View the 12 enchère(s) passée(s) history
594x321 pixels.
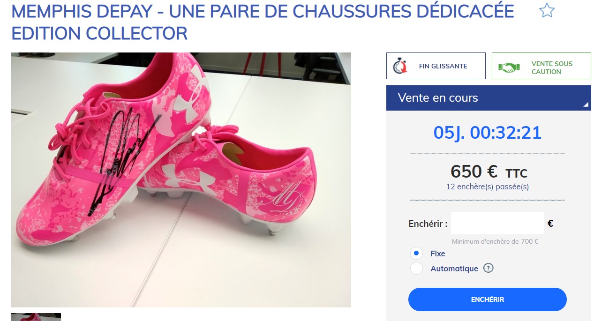point(488,187)
